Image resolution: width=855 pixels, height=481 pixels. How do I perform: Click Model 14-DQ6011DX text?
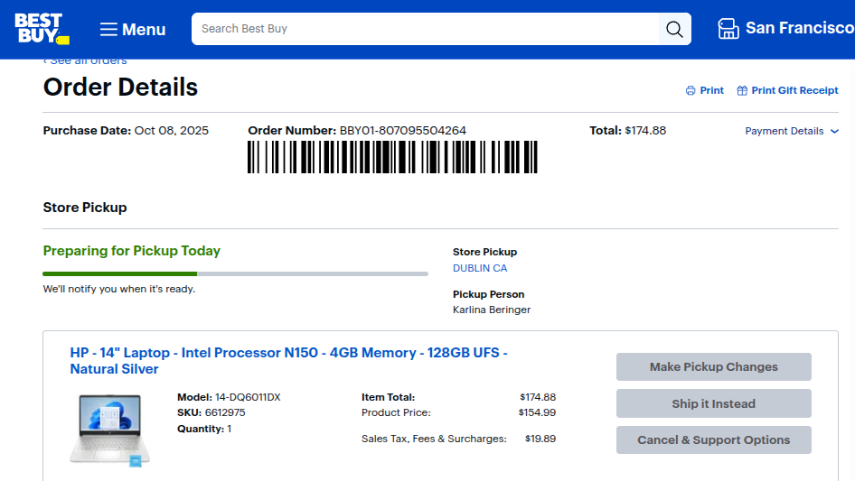coord(229,397)
